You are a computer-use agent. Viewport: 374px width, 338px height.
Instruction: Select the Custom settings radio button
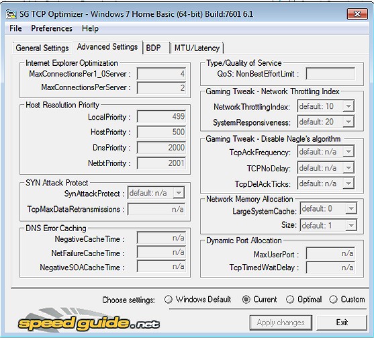coord(333,299)
